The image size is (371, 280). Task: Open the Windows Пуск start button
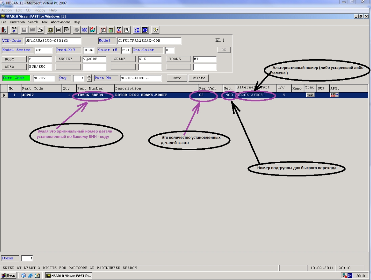tap(9, 276)
